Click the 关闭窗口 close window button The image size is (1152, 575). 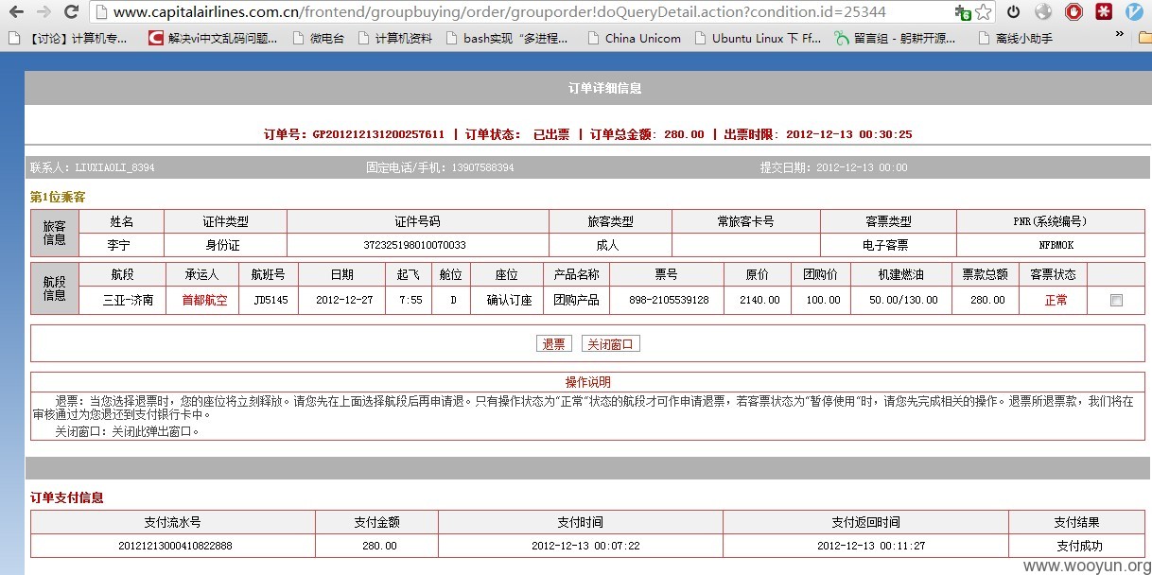tap(610, 344)
